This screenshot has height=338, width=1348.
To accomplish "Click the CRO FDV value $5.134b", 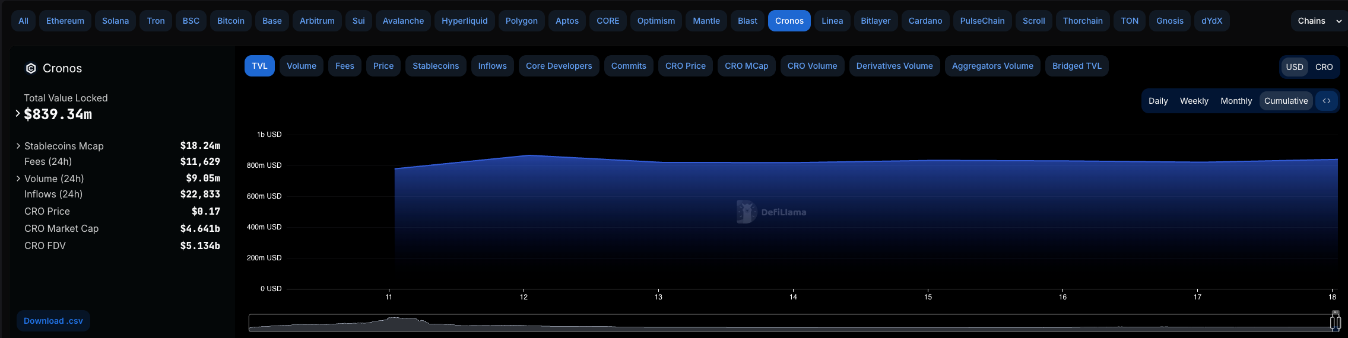I will [200, 245].
